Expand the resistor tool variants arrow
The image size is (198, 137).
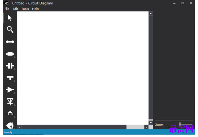click(15, 57)
